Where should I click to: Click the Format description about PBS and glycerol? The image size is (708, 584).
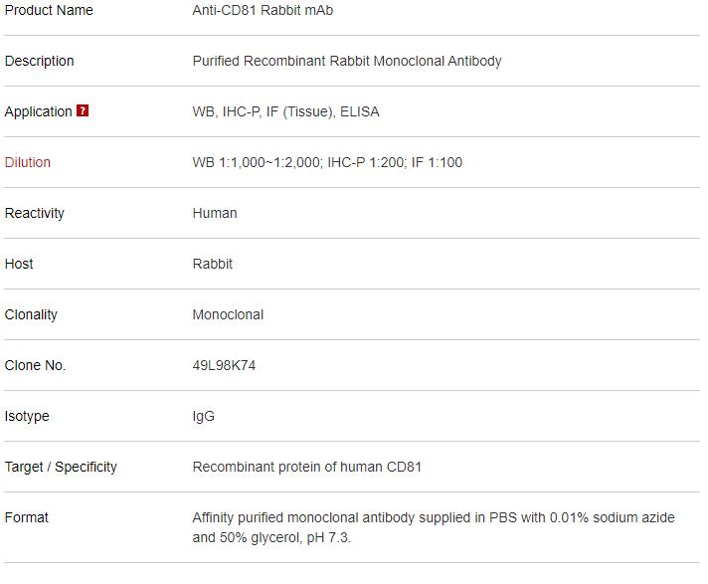(434, 527)
